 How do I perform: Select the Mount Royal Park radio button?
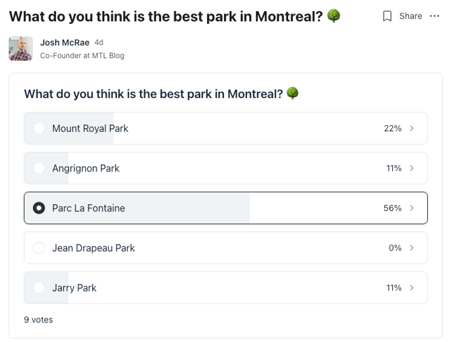39,128
